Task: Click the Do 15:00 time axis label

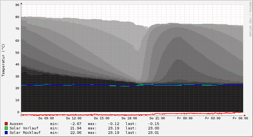Action: click(x=102, y=118)
